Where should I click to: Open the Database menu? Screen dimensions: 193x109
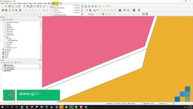coord(40,3)
